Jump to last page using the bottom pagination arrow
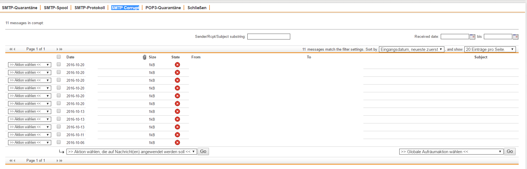Viewport: 527px width, 169px height. click(61, 161)
